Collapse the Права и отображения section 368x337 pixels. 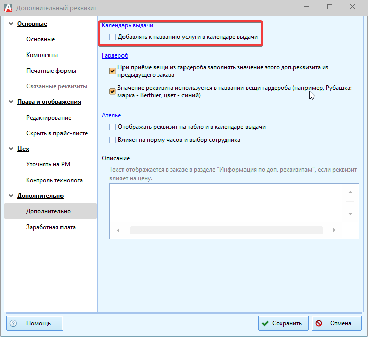(10, 102)
